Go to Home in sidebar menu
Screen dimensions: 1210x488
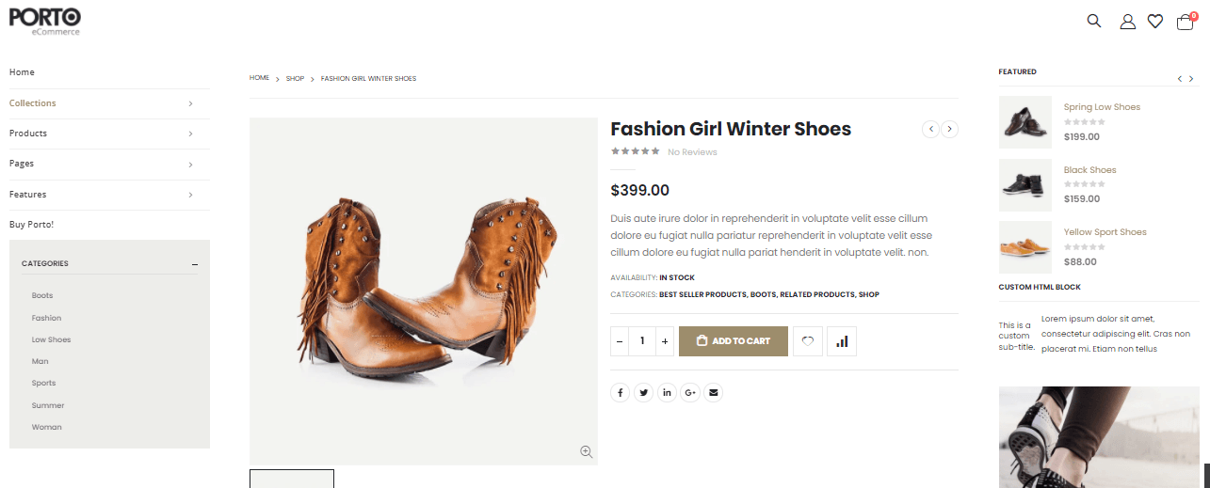coord(22,72)
